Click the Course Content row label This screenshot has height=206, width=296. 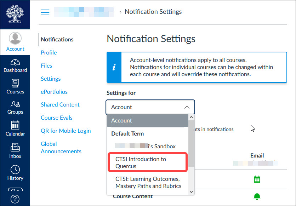(133, 196)
